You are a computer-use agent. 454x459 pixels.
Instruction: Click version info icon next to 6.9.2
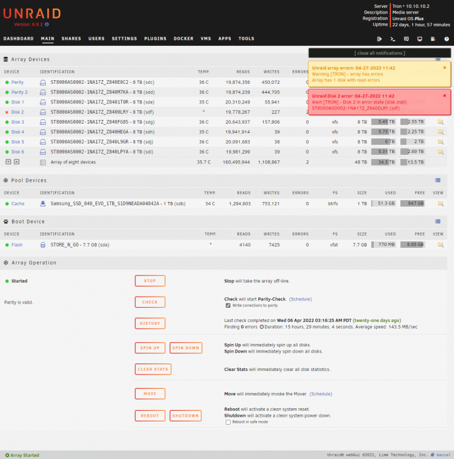point(47,24)
